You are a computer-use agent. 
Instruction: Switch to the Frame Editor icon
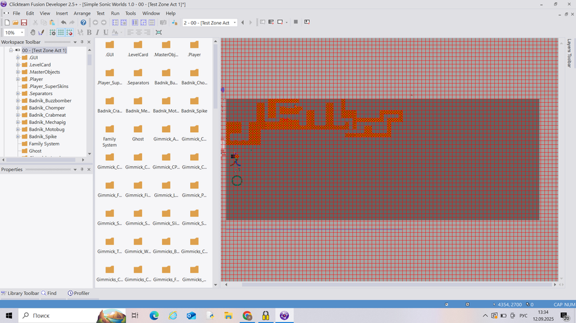coord(124,23)
